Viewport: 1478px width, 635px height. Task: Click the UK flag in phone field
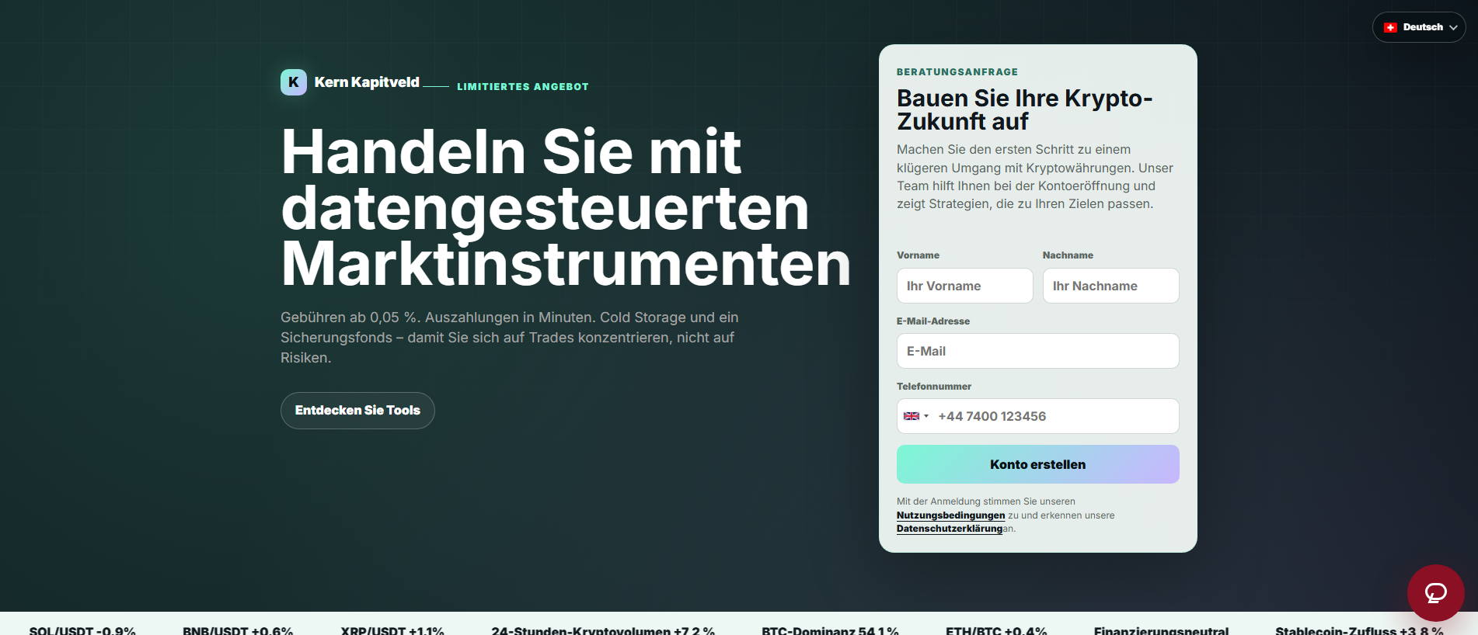[912, 416]
